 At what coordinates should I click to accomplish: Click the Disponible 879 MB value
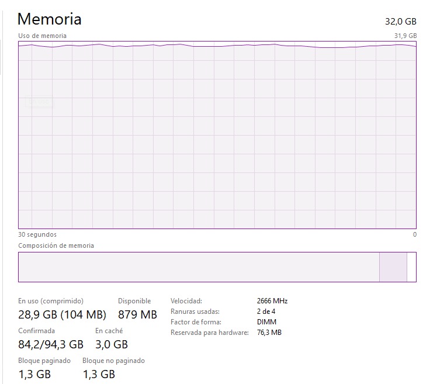click(x=137, y=314)
